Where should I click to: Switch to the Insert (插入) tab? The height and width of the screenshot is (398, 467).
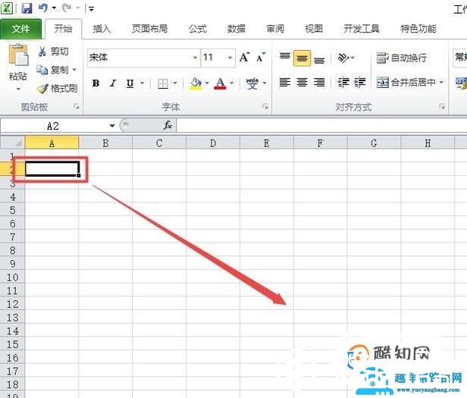[102, 29]
